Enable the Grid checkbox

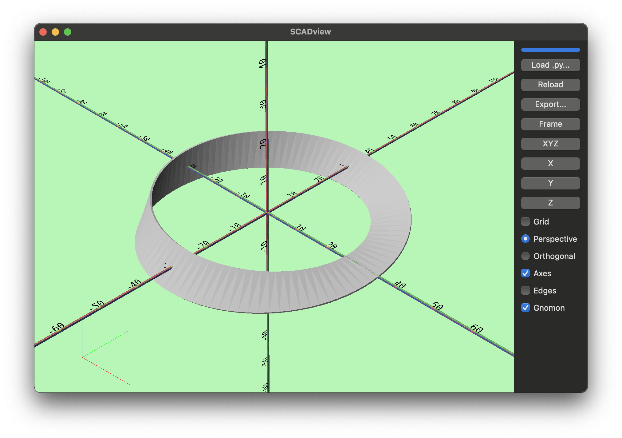pyautogui.click(x=526, y=221)
